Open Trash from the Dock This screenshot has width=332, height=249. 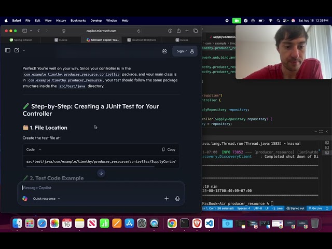(315, 224)
